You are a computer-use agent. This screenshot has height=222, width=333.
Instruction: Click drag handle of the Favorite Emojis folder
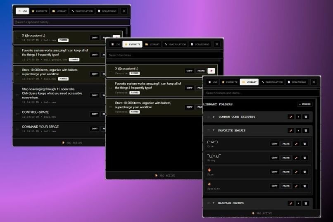coord(208,131)
